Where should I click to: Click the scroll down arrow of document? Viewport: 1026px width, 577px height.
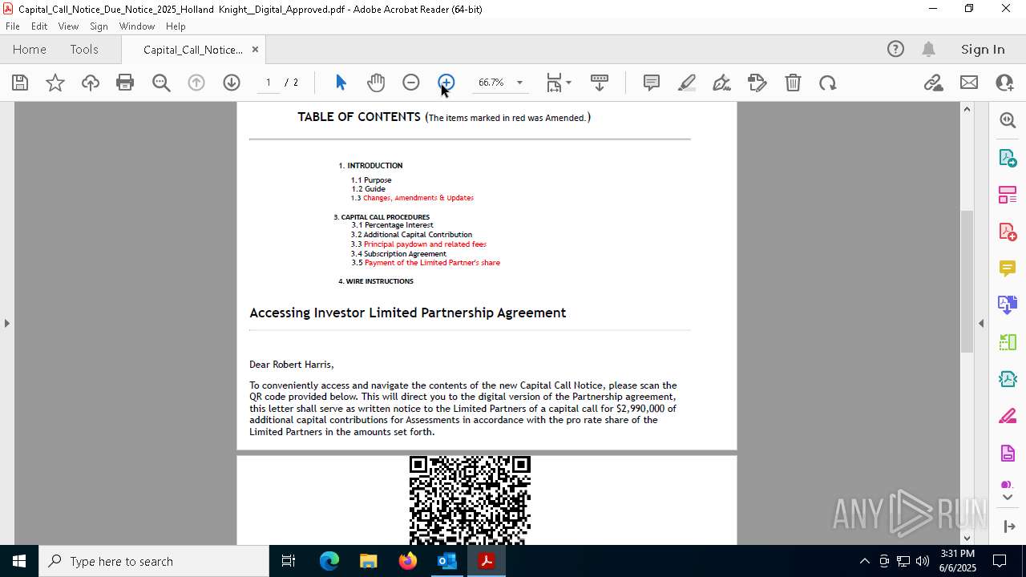[x=967, y=538]
